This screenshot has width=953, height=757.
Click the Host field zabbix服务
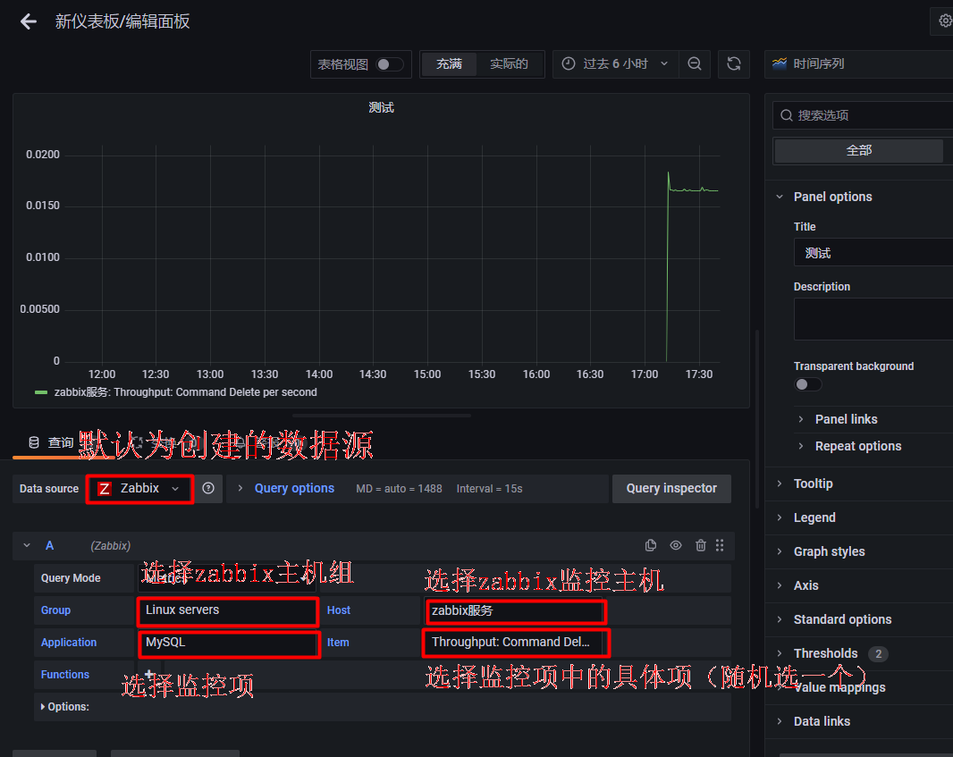tap(514, 611)
